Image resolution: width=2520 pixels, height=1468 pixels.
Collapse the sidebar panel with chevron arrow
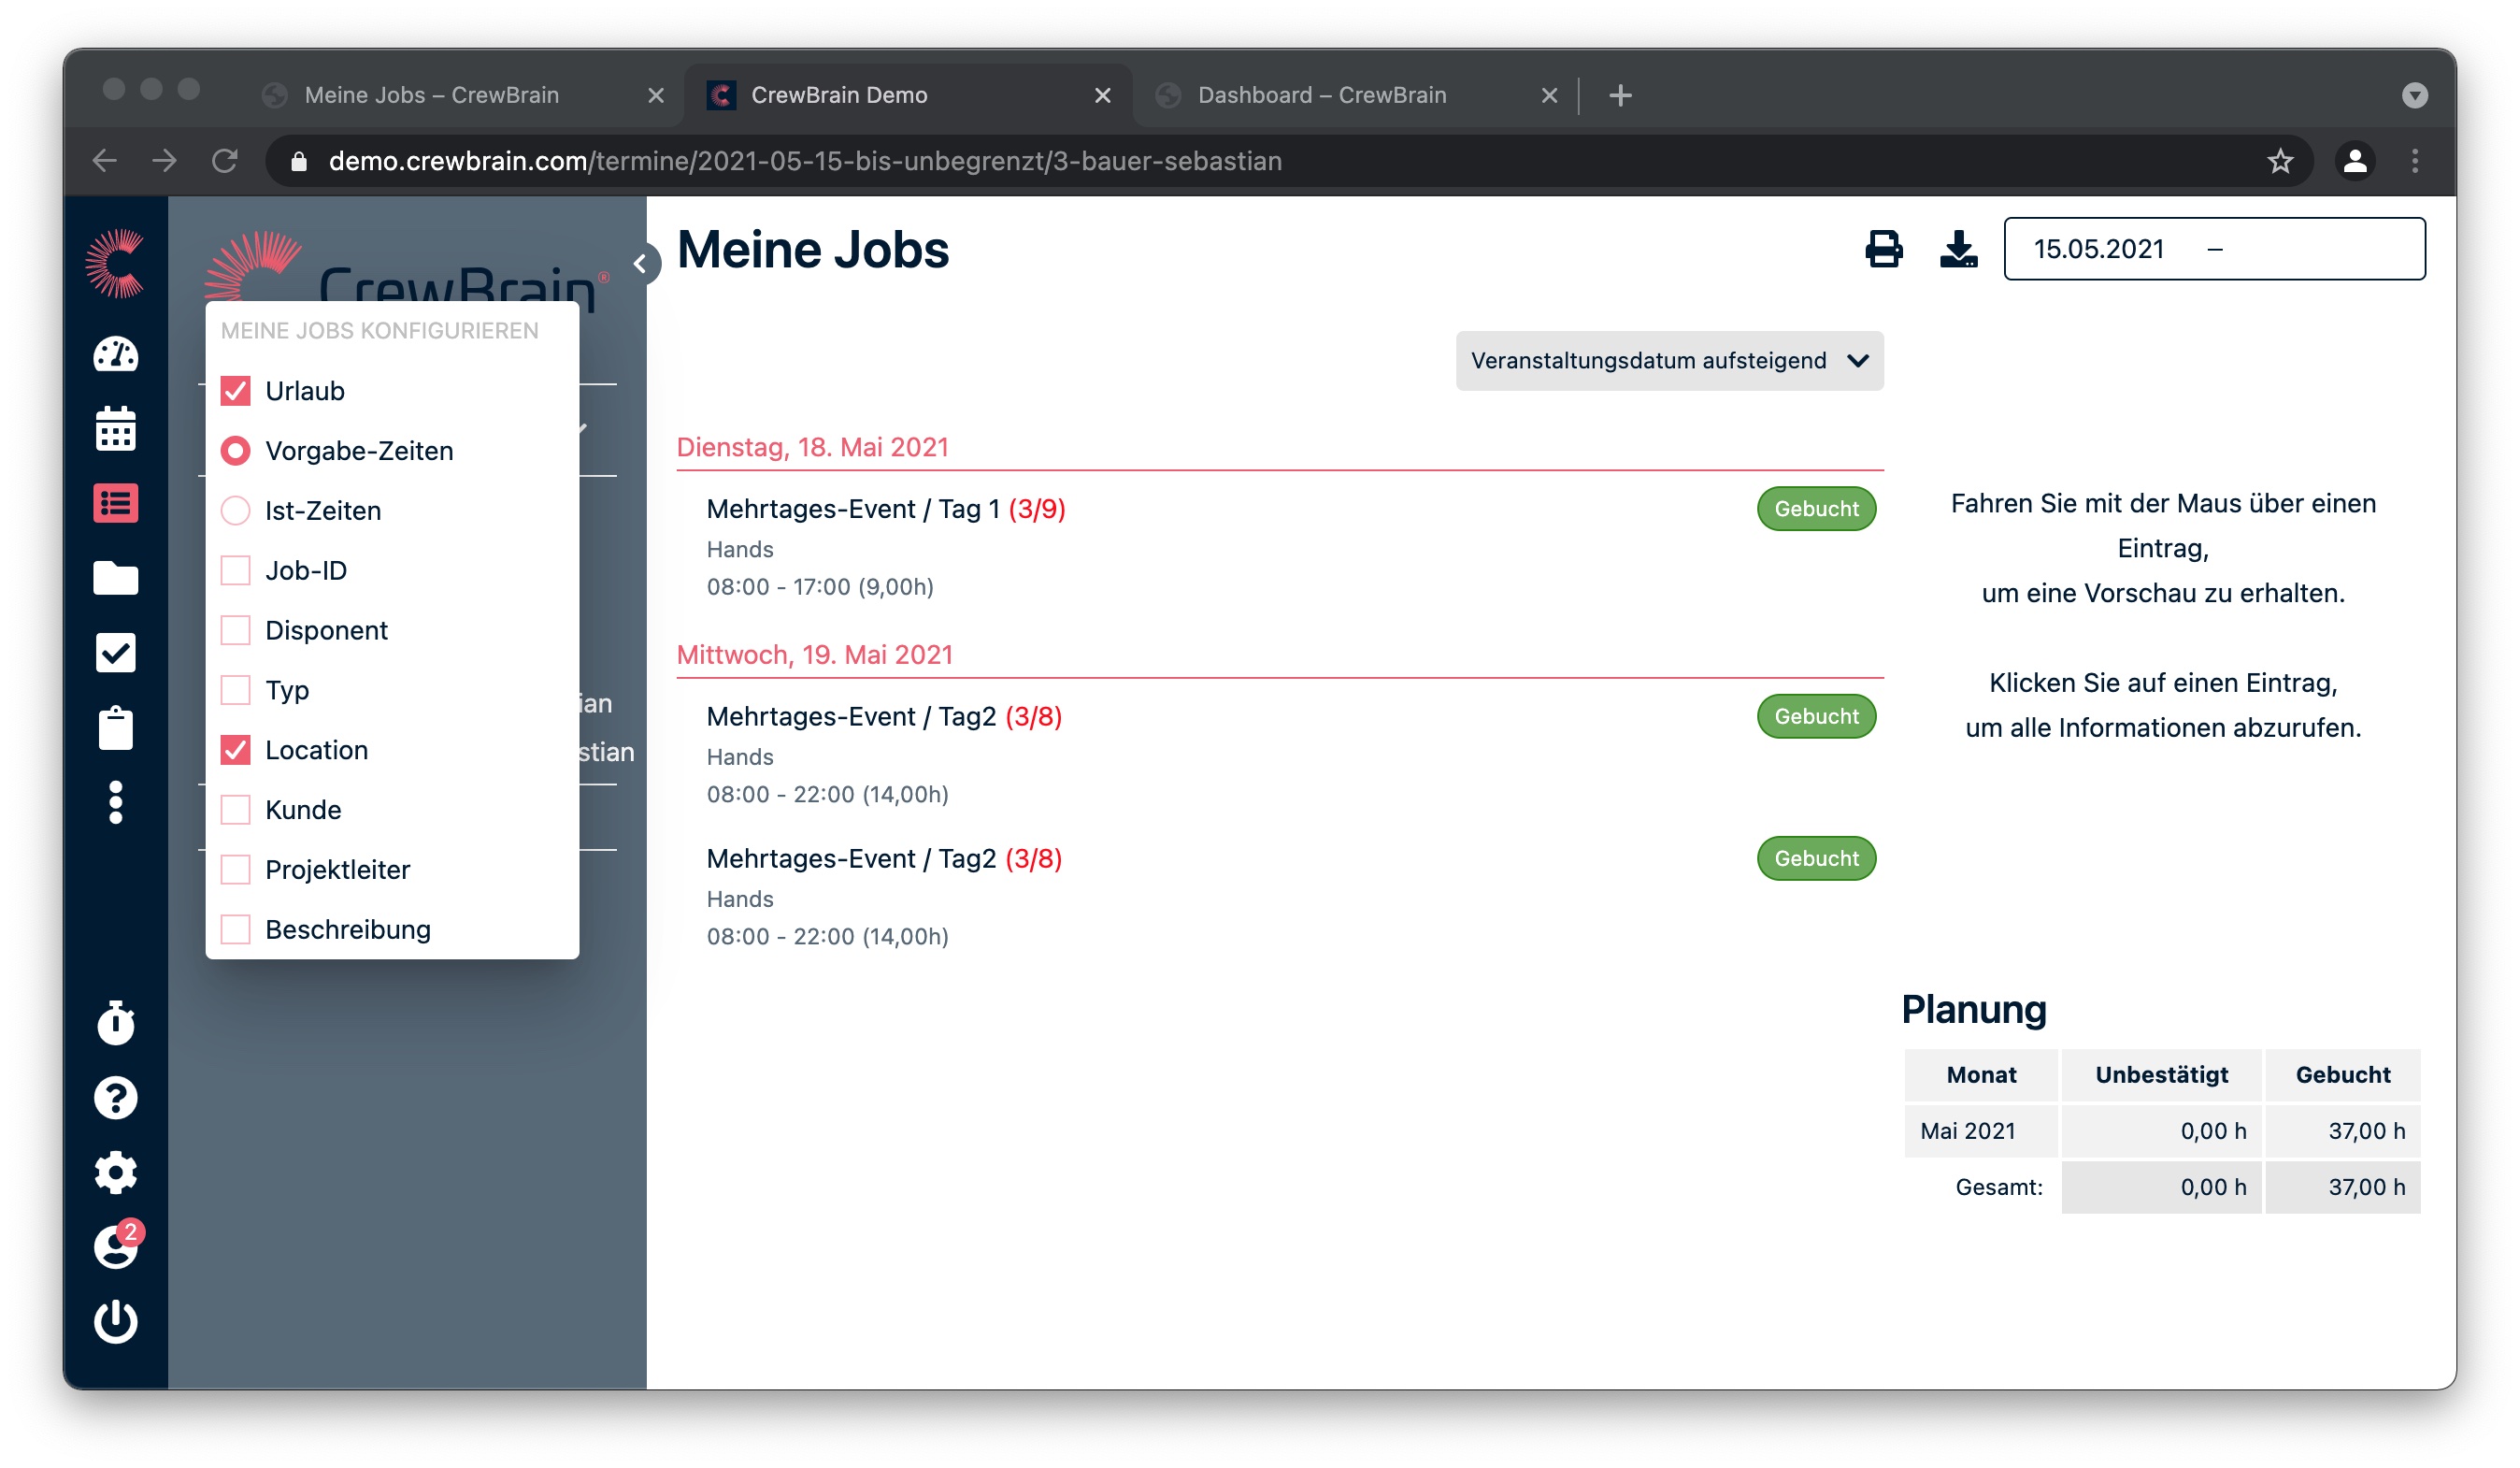coord(640,264)
